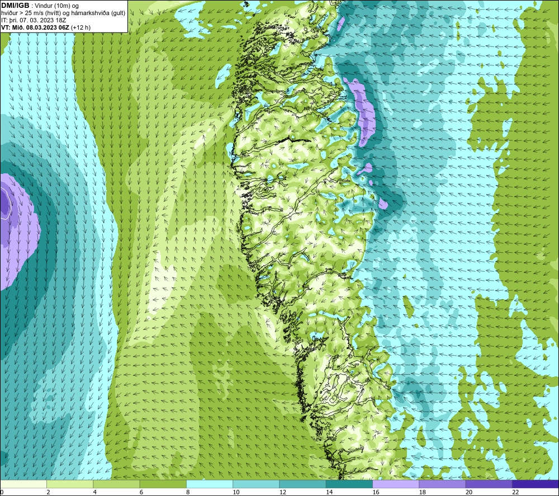Click the 8–10 m/s pale cyan legend swatch
The image size is (559, 496).
(210, 484)
